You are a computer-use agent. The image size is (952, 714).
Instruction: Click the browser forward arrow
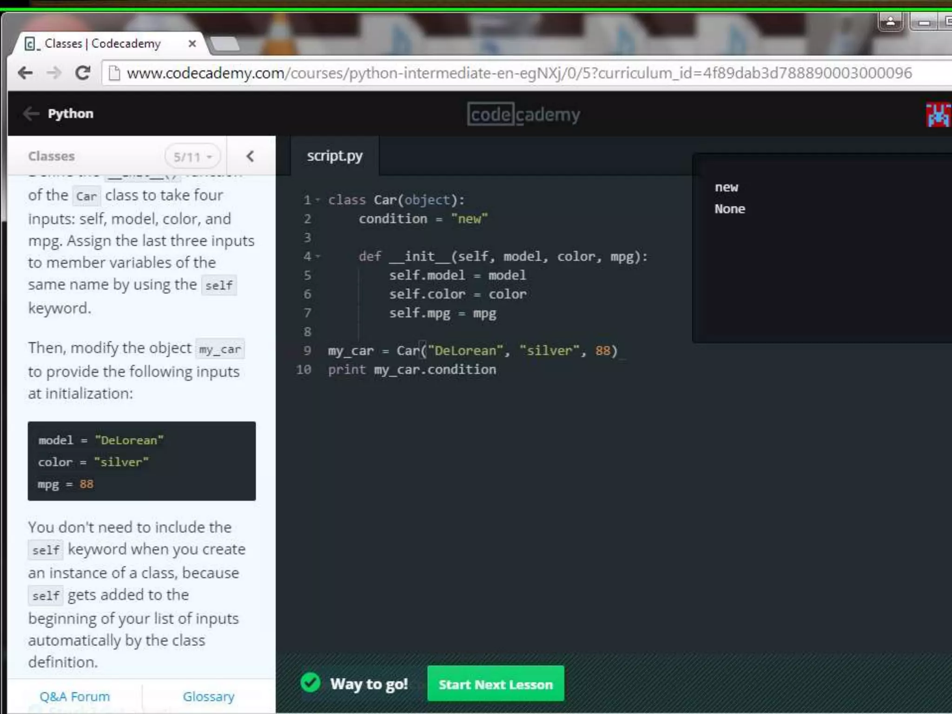(54, 73)
